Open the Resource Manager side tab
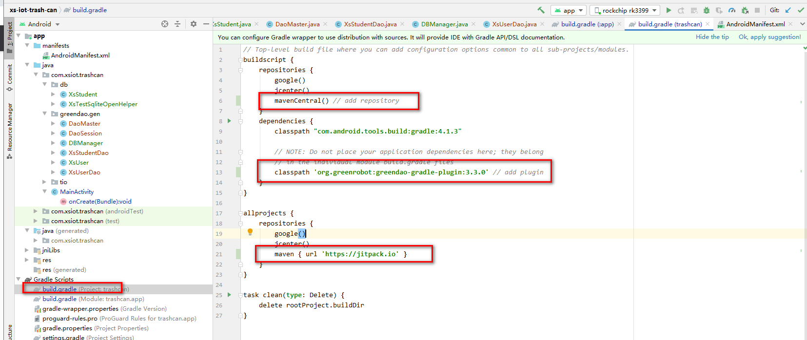 pyautogui.click(x=9, y=131)
